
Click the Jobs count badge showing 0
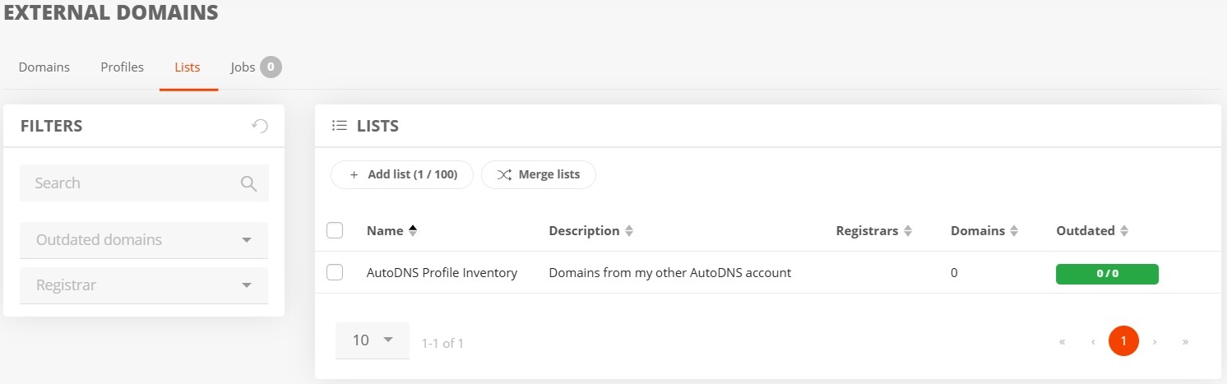pyautogui.click(x=271, y=67)
